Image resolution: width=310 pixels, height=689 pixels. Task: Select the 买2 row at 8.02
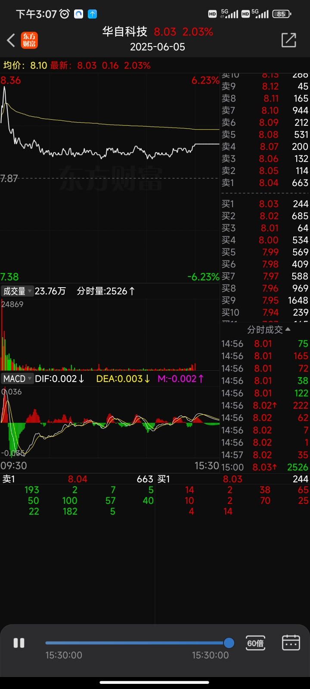click(265, 216)
